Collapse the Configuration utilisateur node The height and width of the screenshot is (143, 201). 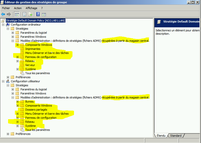point(3,81)
